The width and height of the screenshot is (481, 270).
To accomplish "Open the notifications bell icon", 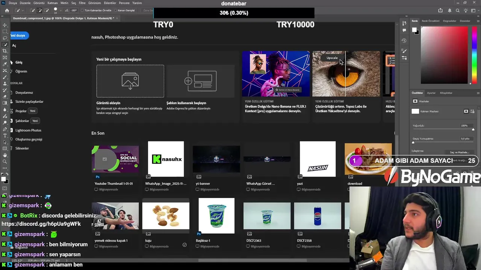I will (x=449, y=10).
